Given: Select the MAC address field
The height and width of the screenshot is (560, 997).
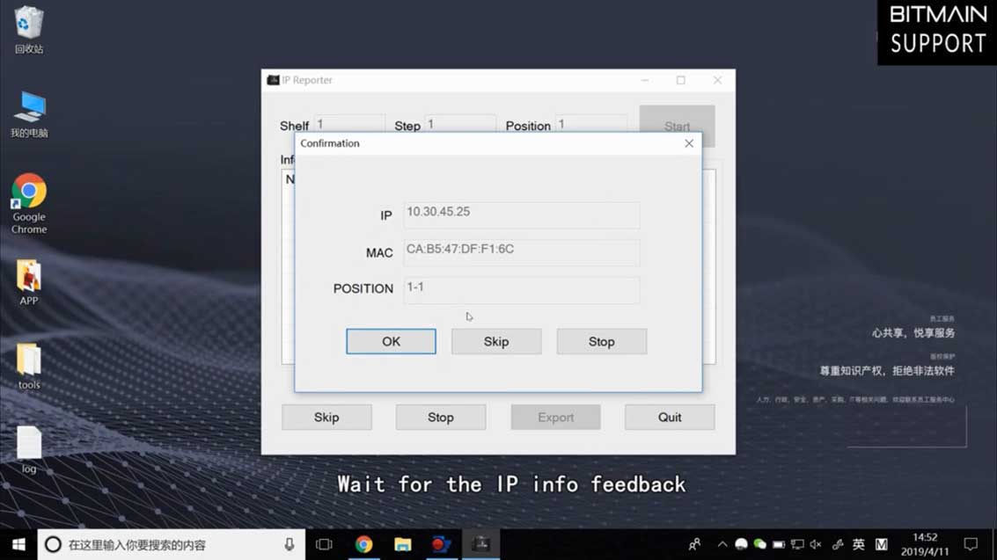Looking at the screenshot, I should (521, 252).
